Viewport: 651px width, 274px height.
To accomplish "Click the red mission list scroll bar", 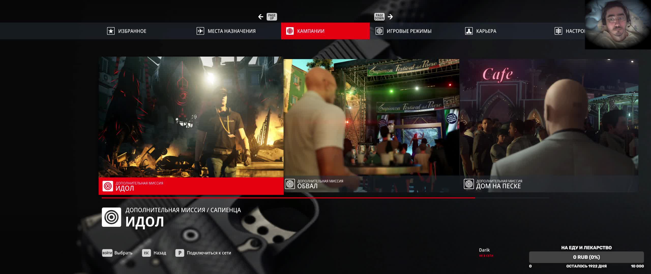I will click(x=288, y=198).
